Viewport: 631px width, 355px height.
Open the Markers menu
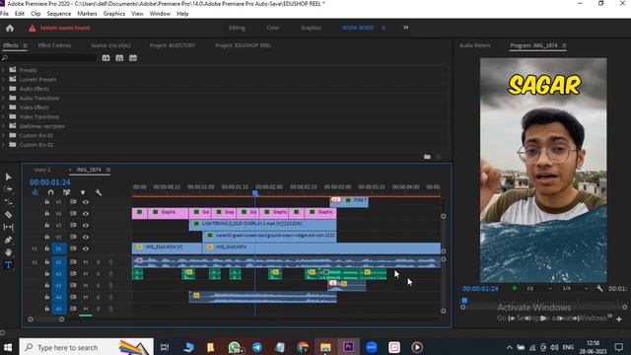tap(87, 14)
